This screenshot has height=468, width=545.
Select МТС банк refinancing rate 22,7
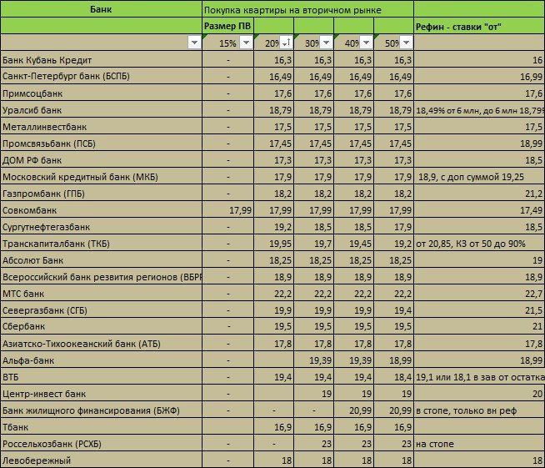479,294
